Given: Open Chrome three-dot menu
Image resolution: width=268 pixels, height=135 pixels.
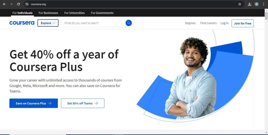Looking at the screenshot, I should point(264,4).
